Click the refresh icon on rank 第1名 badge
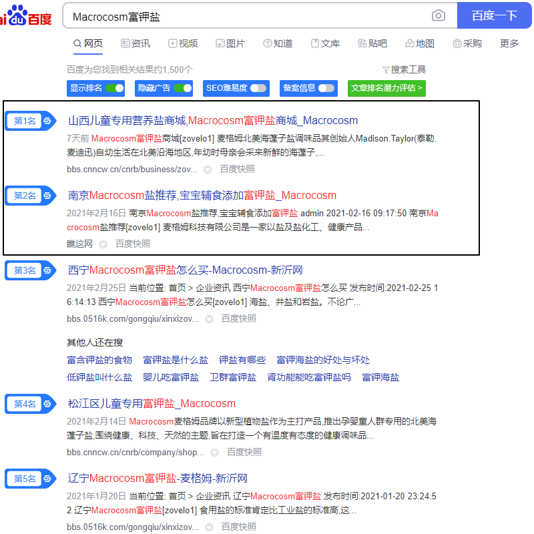Image resolution: width=534 pixels, height=534 pixels. (x=47, y=121)
